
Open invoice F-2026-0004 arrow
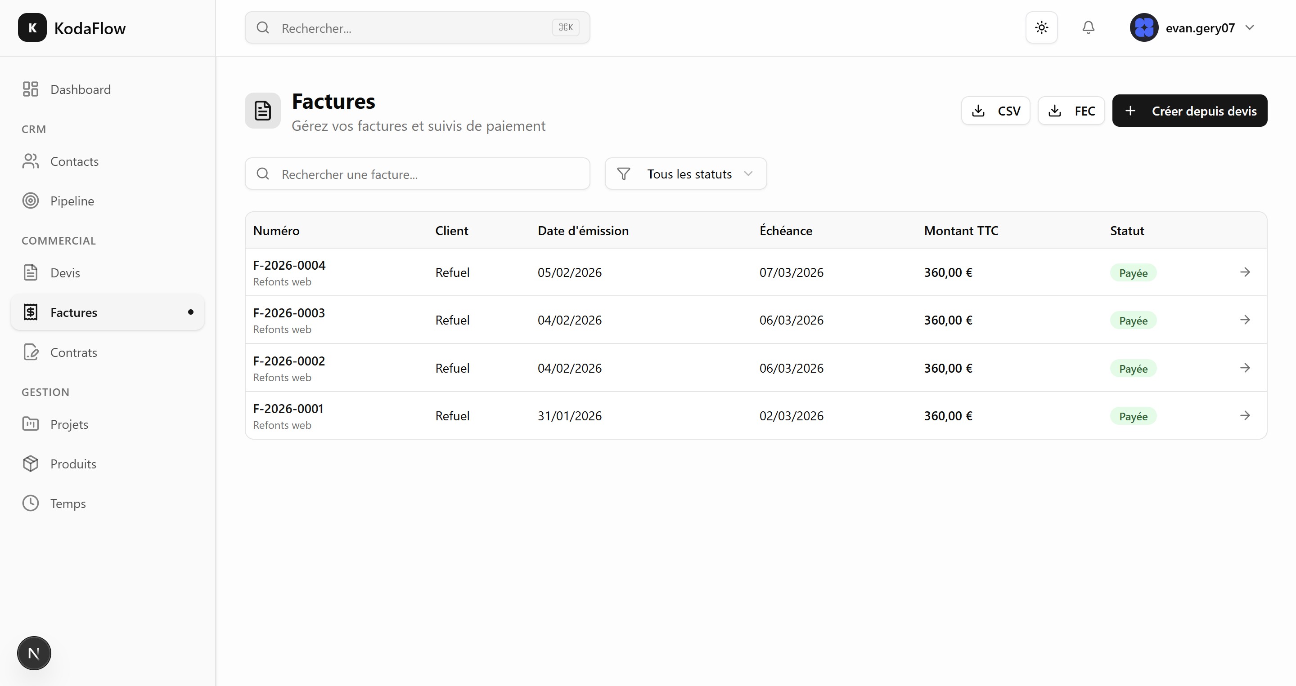(1245, 272)
